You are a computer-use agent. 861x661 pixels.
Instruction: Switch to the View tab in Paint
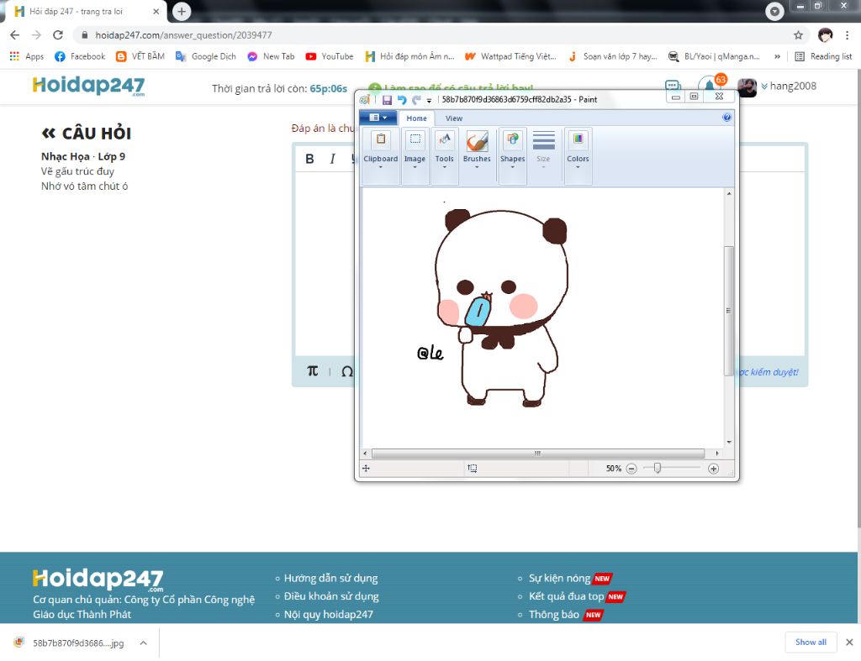pyautogui.click(x=453, y=118)
